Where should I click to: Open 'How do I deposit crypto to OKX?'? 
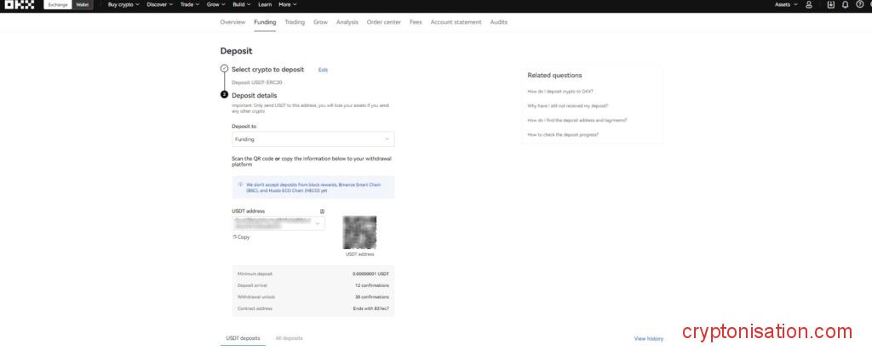click(559, 91)
